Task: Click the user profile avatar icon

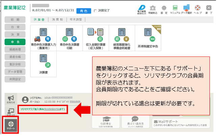Action: (25, 100)
